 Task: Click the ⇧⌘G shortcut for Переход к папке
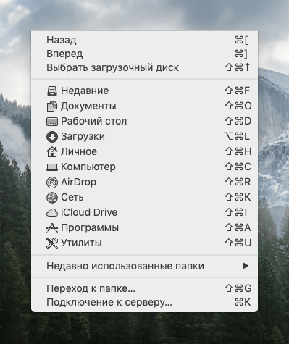point(238,288)
